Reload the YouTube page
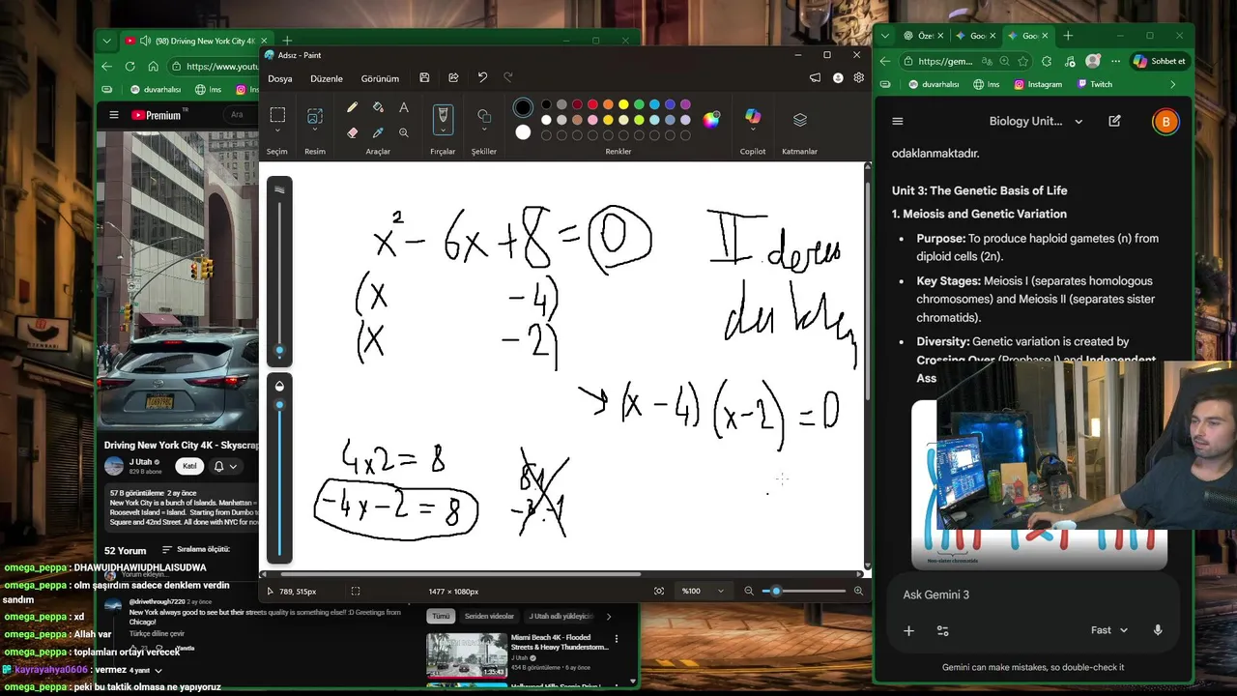The width and height of the screenshot is (1237, 696). tap(130, 67)
